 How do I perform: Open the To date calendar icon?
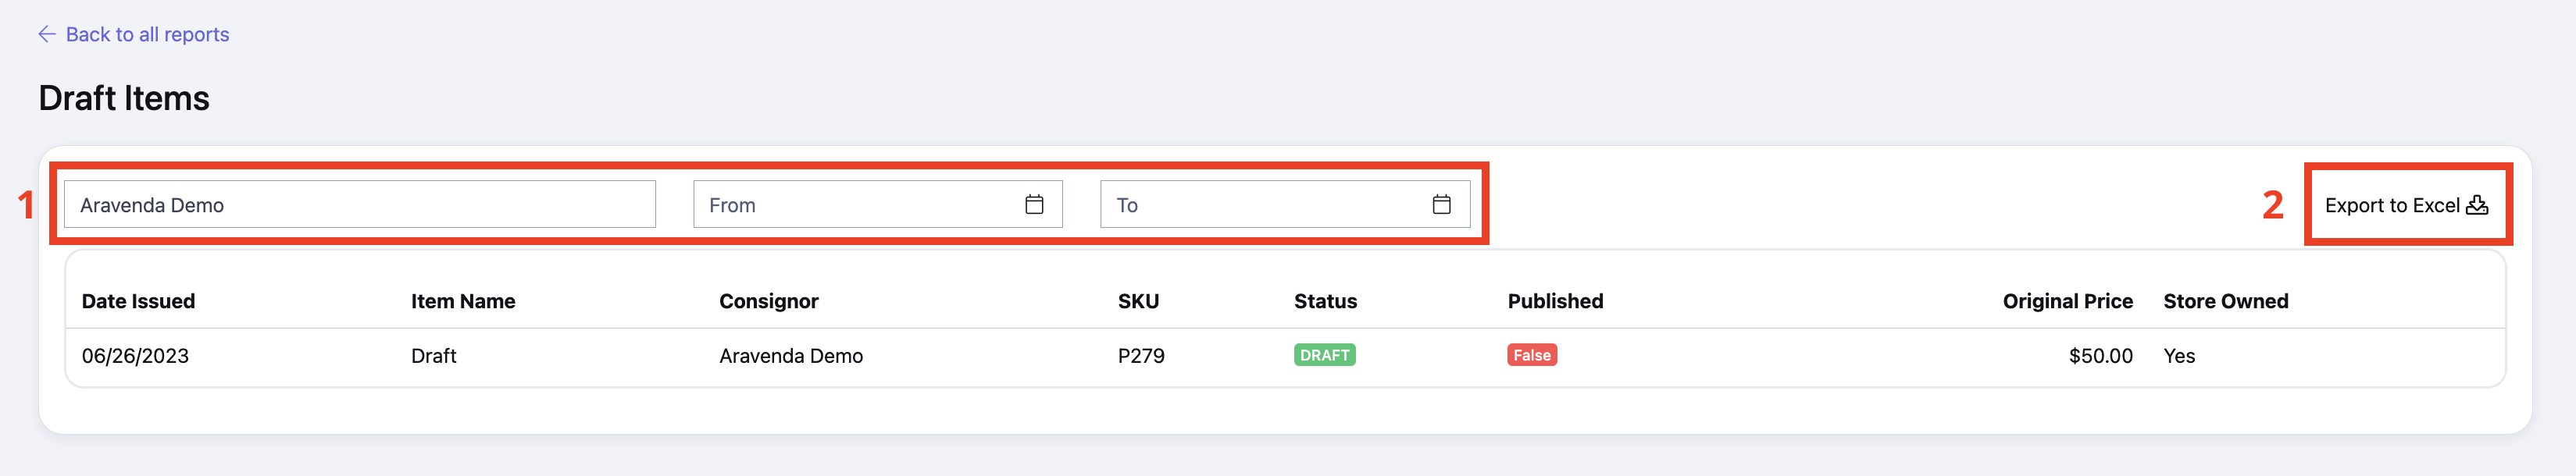click(1441, 204)
